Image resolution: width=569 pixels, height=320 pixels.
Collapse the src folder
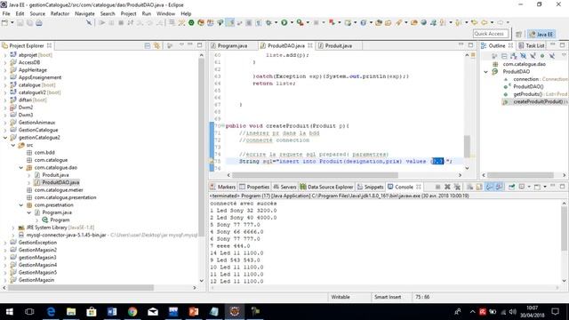pyautogui.click(x=13, y=145)
